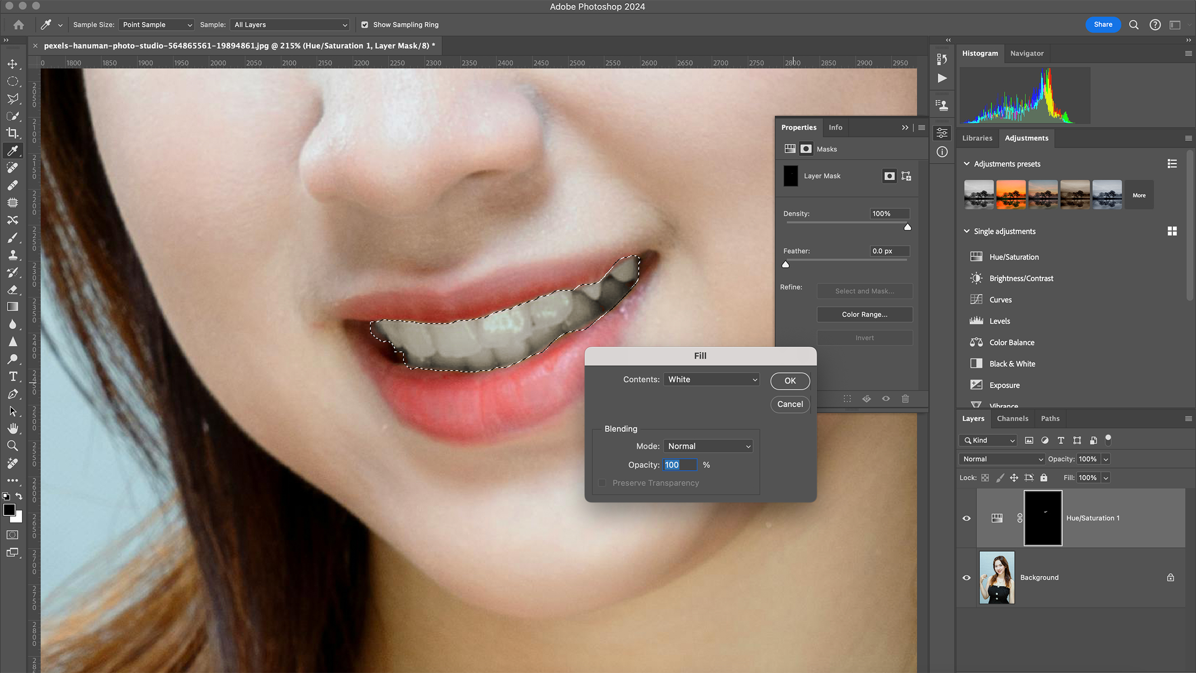Select the Gradient tool
The image size is (1196, 673).
click(13, 307)
